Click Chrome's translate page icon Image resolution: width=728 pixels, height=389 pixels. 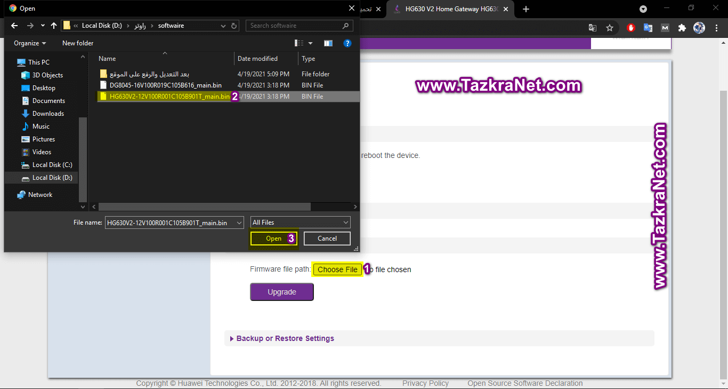593,28
